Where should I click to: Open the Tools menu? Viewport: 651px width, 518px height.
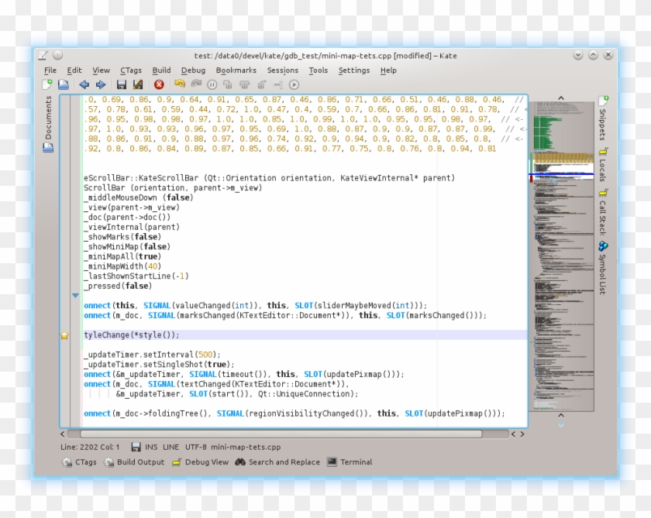319,70
